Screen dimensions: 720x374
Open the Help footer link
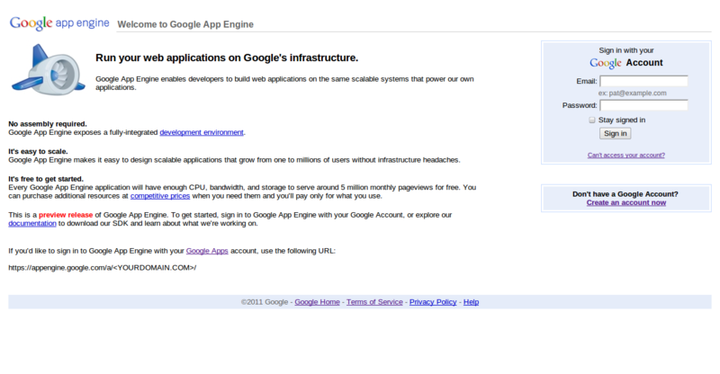(x=471, y=302)
